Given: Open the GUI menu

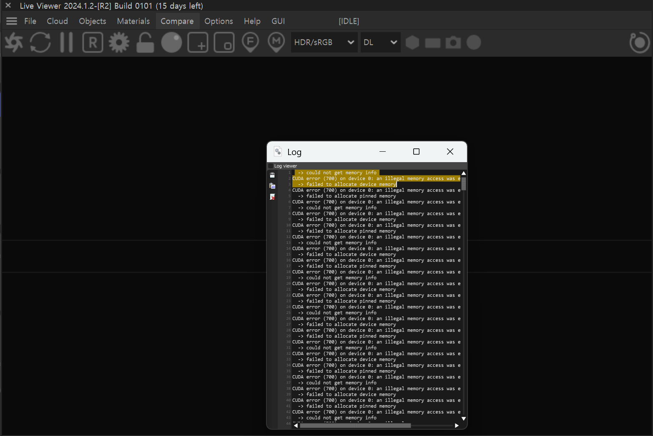Looking at the screenshot, I should tap(278, 21).
